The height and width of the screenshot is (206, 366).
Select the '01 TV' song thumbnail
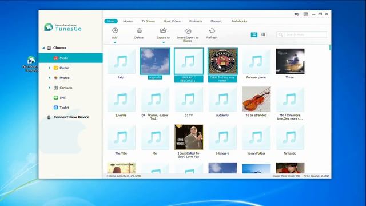tap(189, 100)
